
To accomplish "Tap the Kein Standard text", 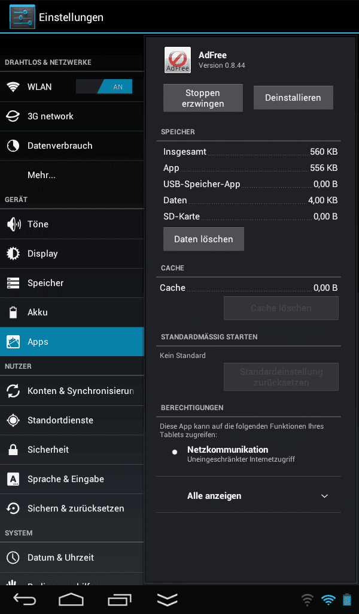I will point(182,356).
